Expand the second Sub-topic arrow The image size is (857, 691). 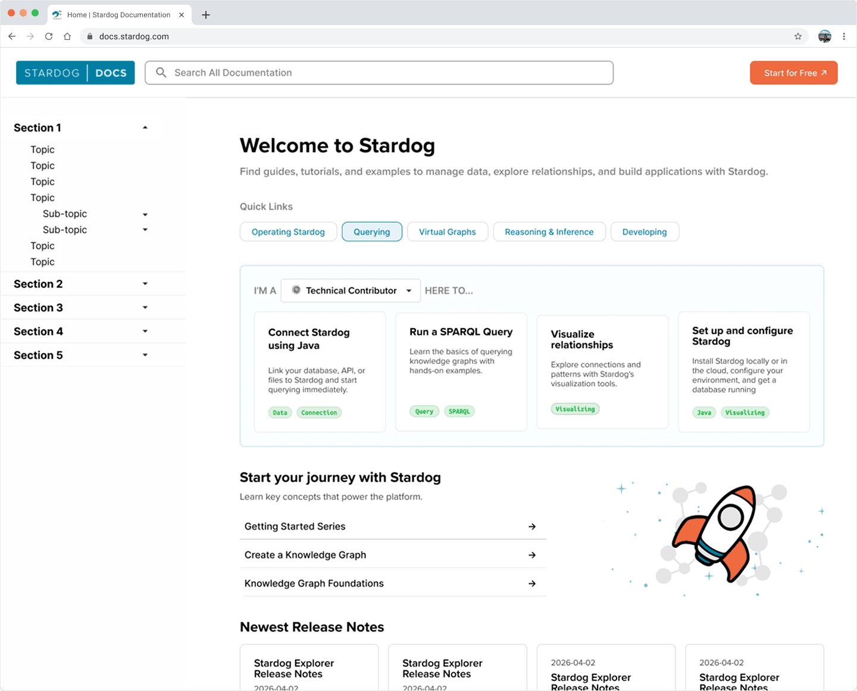pyautogui.click(x=145, y=230)
